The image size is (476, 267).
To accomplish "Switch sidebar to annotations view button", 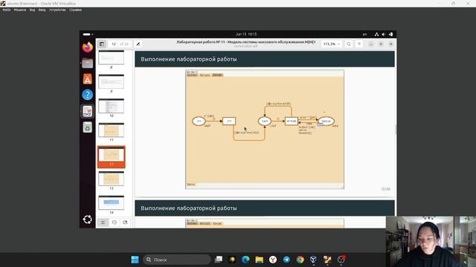I will click(x=114, y=222).
